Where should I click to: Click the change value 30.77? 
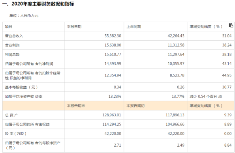click(227, 87)
